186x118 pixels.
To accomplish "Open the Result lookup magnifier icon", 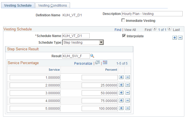I will click(92, 56).
